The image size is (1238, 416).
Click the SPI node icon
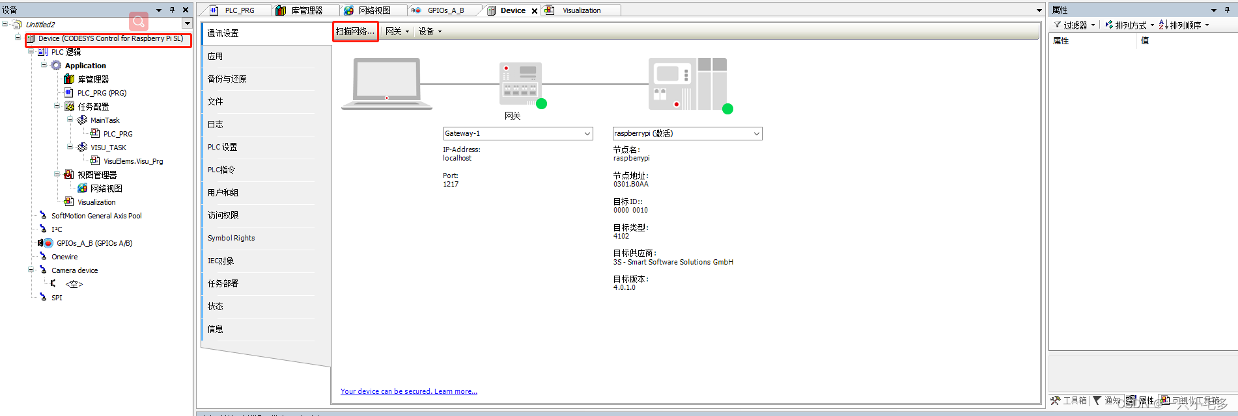[44, 298]
